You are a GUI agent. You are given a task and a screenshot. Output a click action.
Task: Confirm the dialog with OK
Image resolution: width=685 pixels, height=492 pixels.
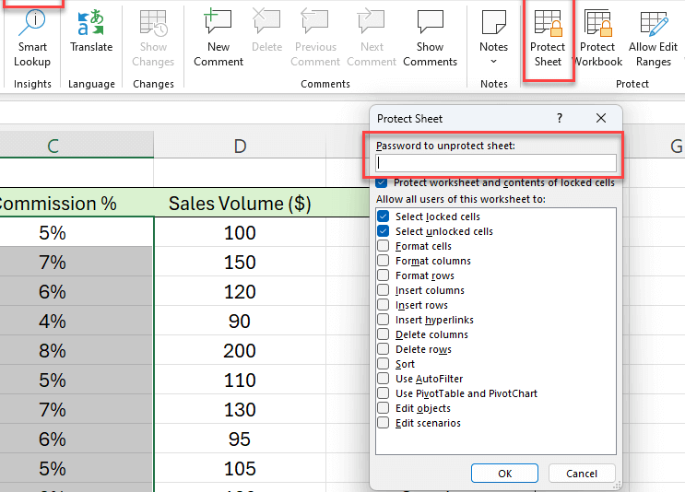click(x=504, y=474)
